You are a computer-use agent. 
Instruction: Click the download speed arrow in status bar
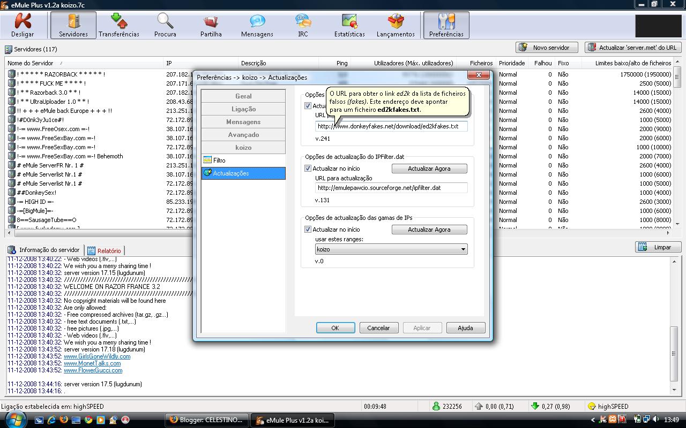point(535,407)
